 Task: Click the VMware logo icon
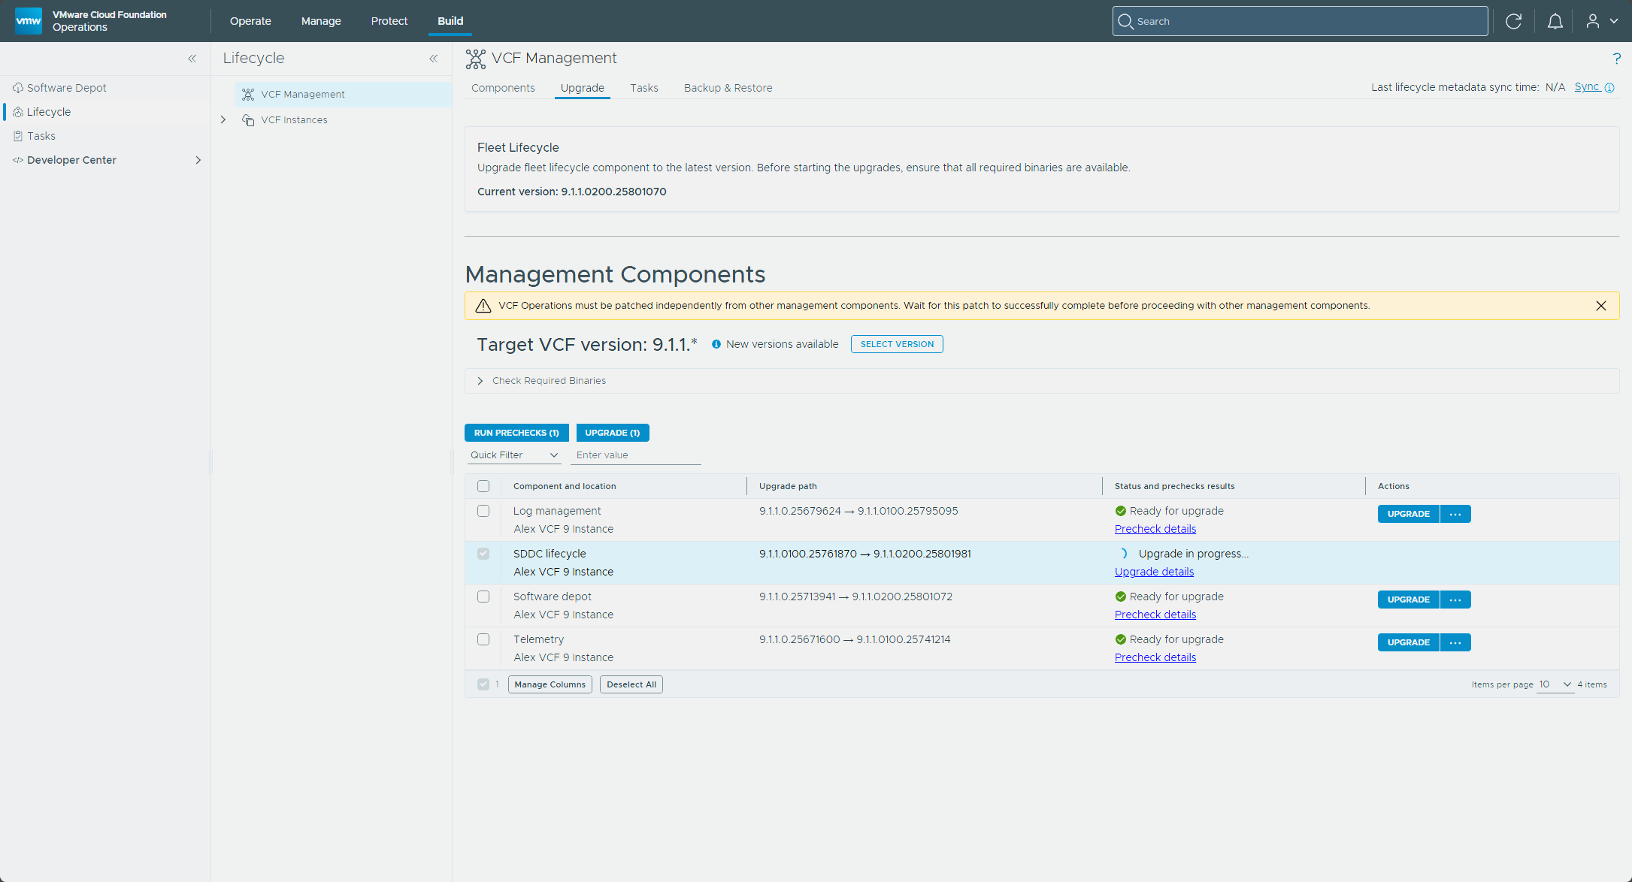[29, 20]
